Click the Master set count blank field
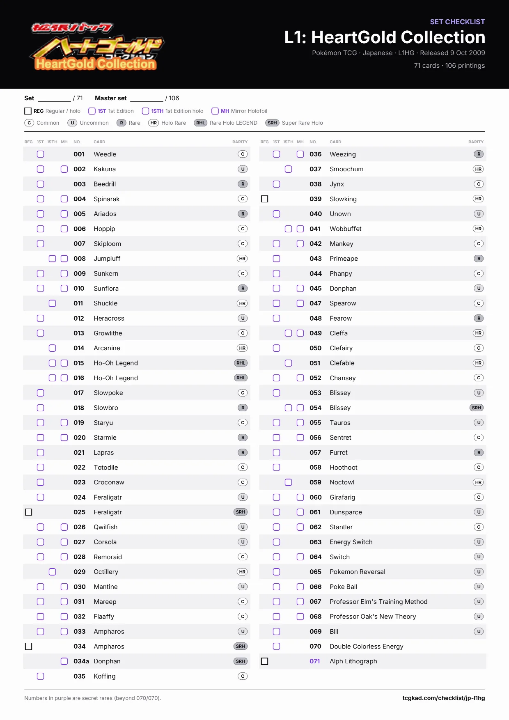 (147, 98)
